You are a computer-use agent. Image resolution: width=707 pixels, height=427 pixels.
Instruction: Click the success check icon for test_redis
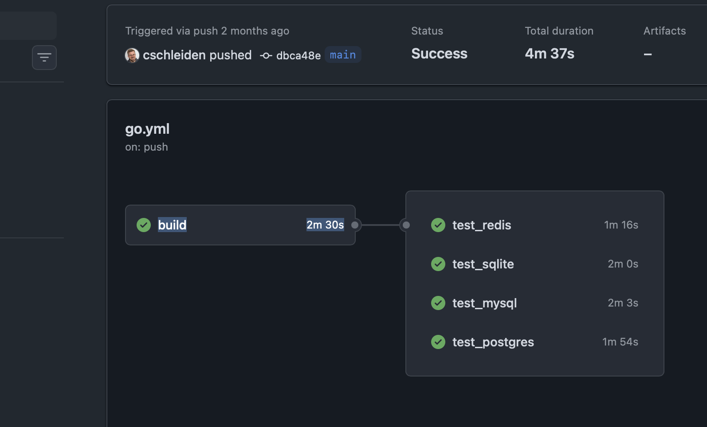coord(438,225)
